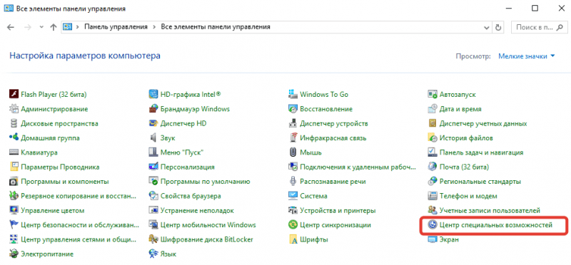
Task: Open the Система link
Action: [x=313, y=196]
